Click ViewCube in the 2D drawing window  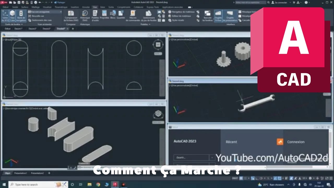158,45
